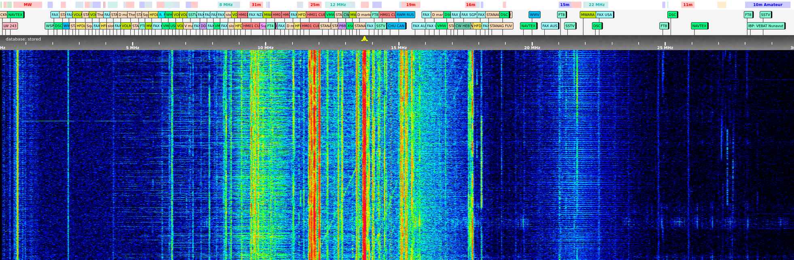Click the 20 MHz scale mark
This screenshot has width=794, height=260.
(x=532, y=48)
